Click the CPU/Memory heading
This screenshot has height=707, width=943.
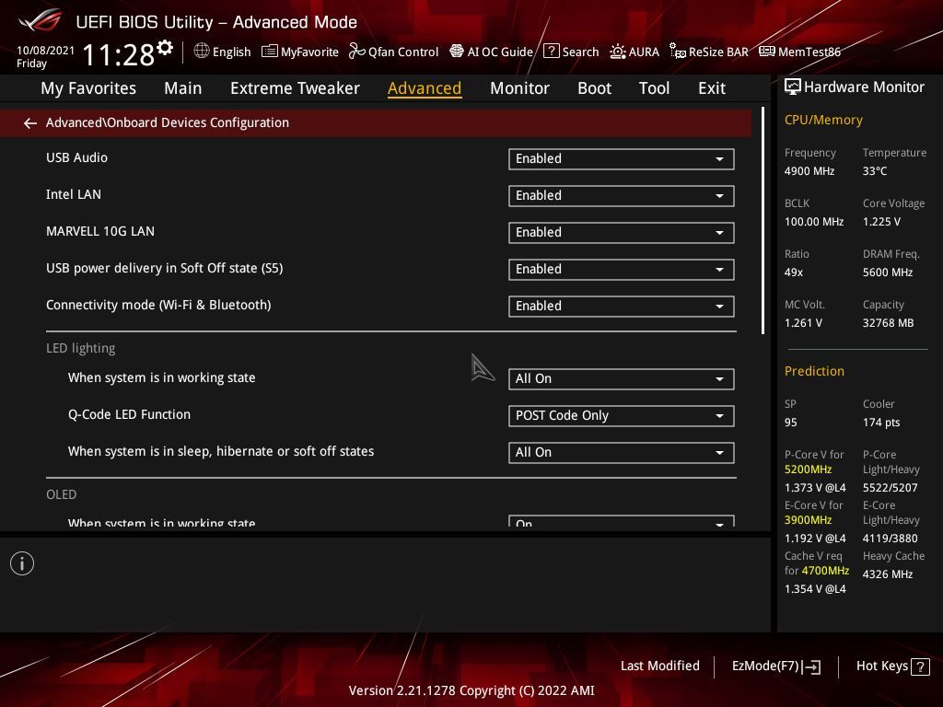pos(823,120)
